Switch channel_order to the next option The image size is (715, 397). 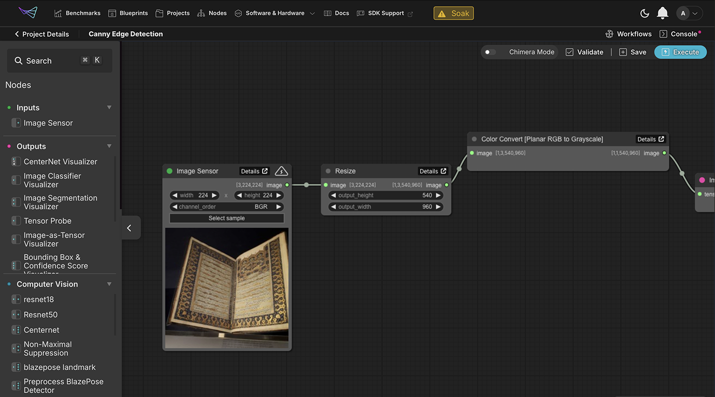(279, 207)
